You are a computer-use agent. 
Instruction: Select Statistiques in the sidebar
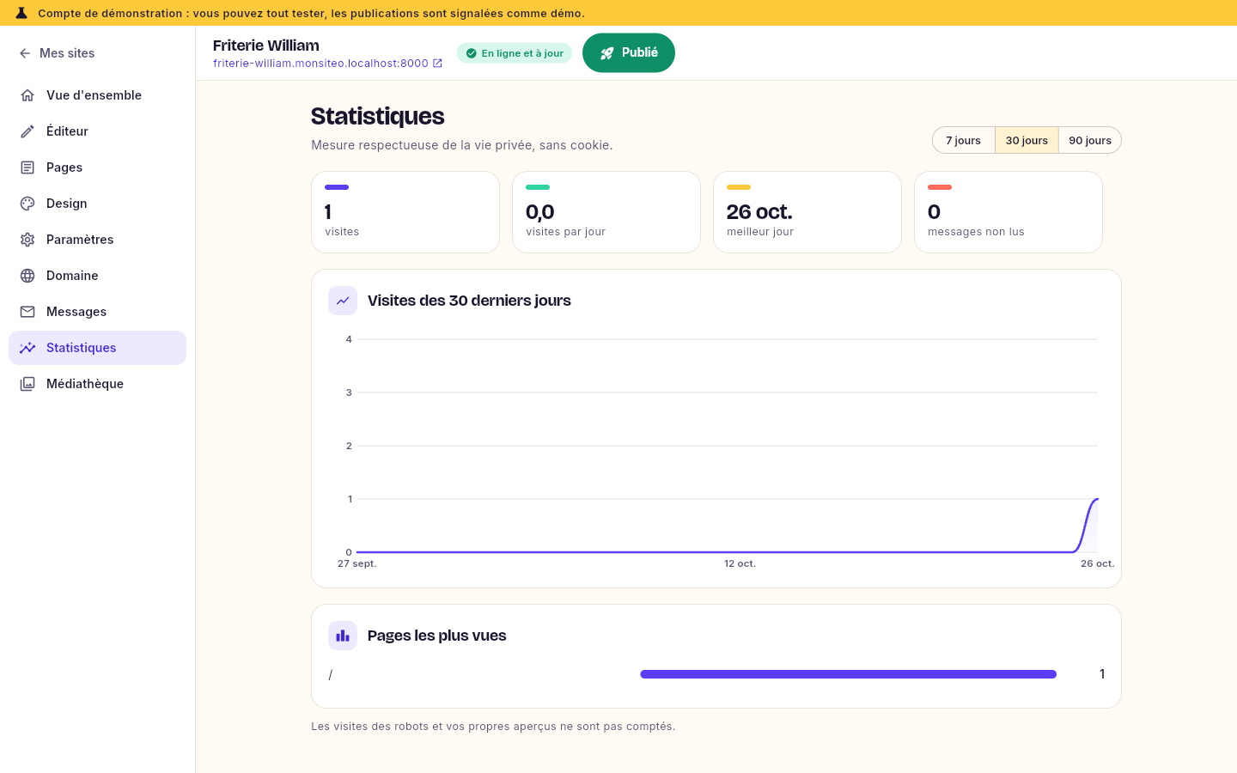(x=97, y=348)
